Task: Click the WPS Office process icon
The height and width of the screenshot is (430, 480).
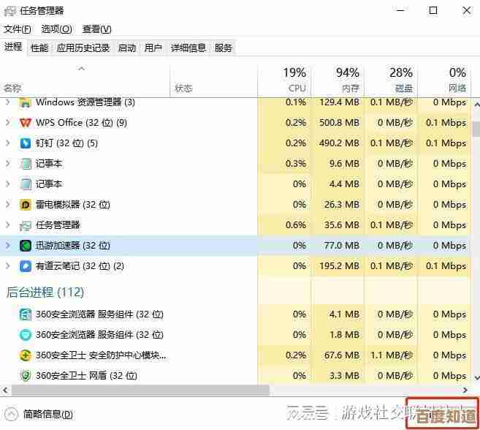Action: [26, 123]
